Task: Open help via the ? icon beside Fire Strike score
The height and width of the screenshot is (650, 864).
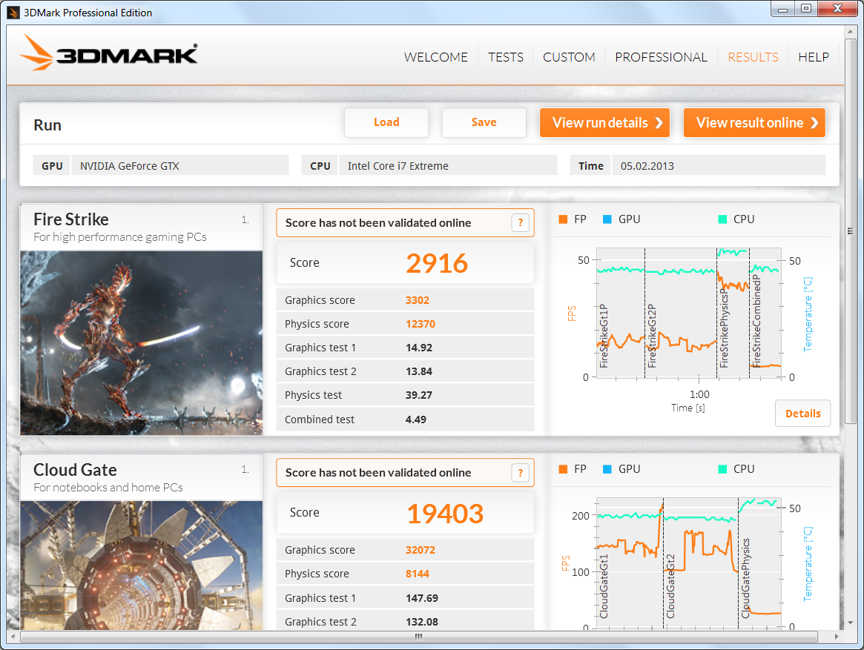Action: [520, 222]
